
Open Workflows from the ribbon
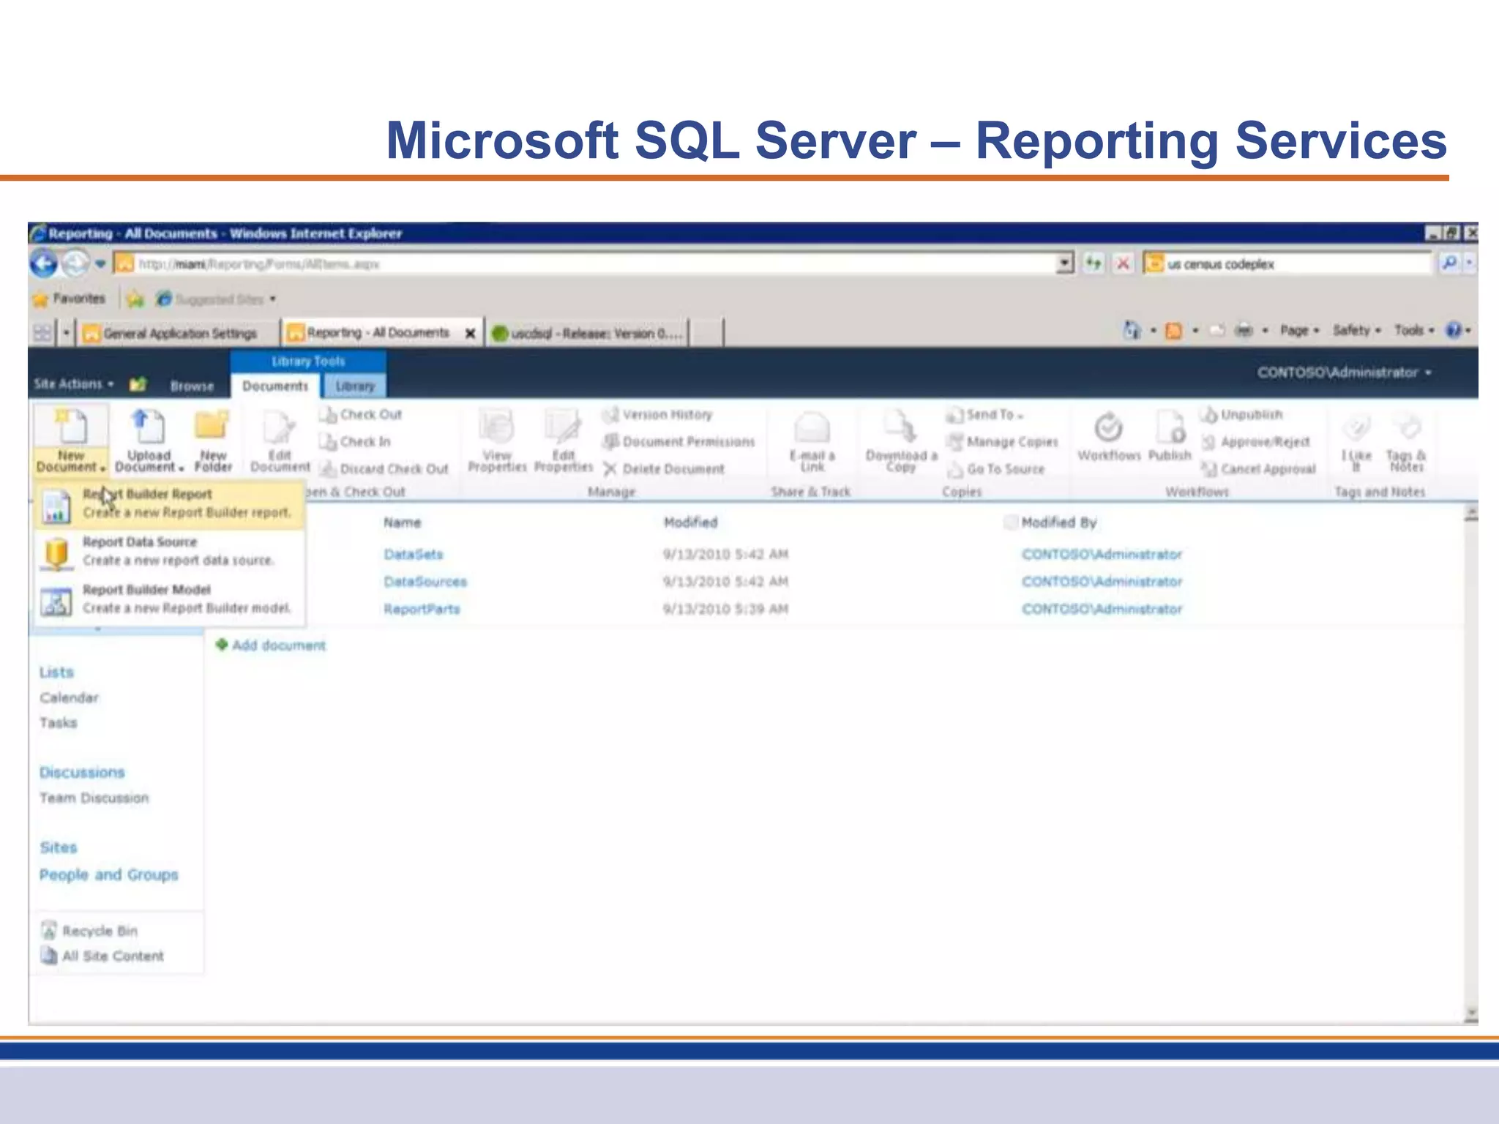pos(1109,437)
